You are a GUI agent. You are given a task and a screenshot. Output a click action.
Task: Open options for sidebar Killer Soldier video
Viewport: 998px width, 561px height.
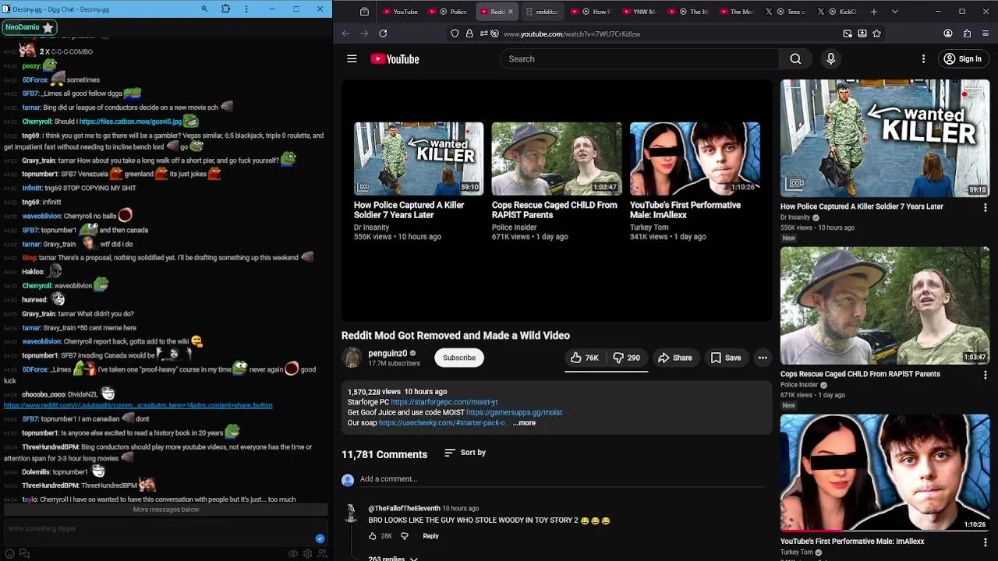point(986,207)
